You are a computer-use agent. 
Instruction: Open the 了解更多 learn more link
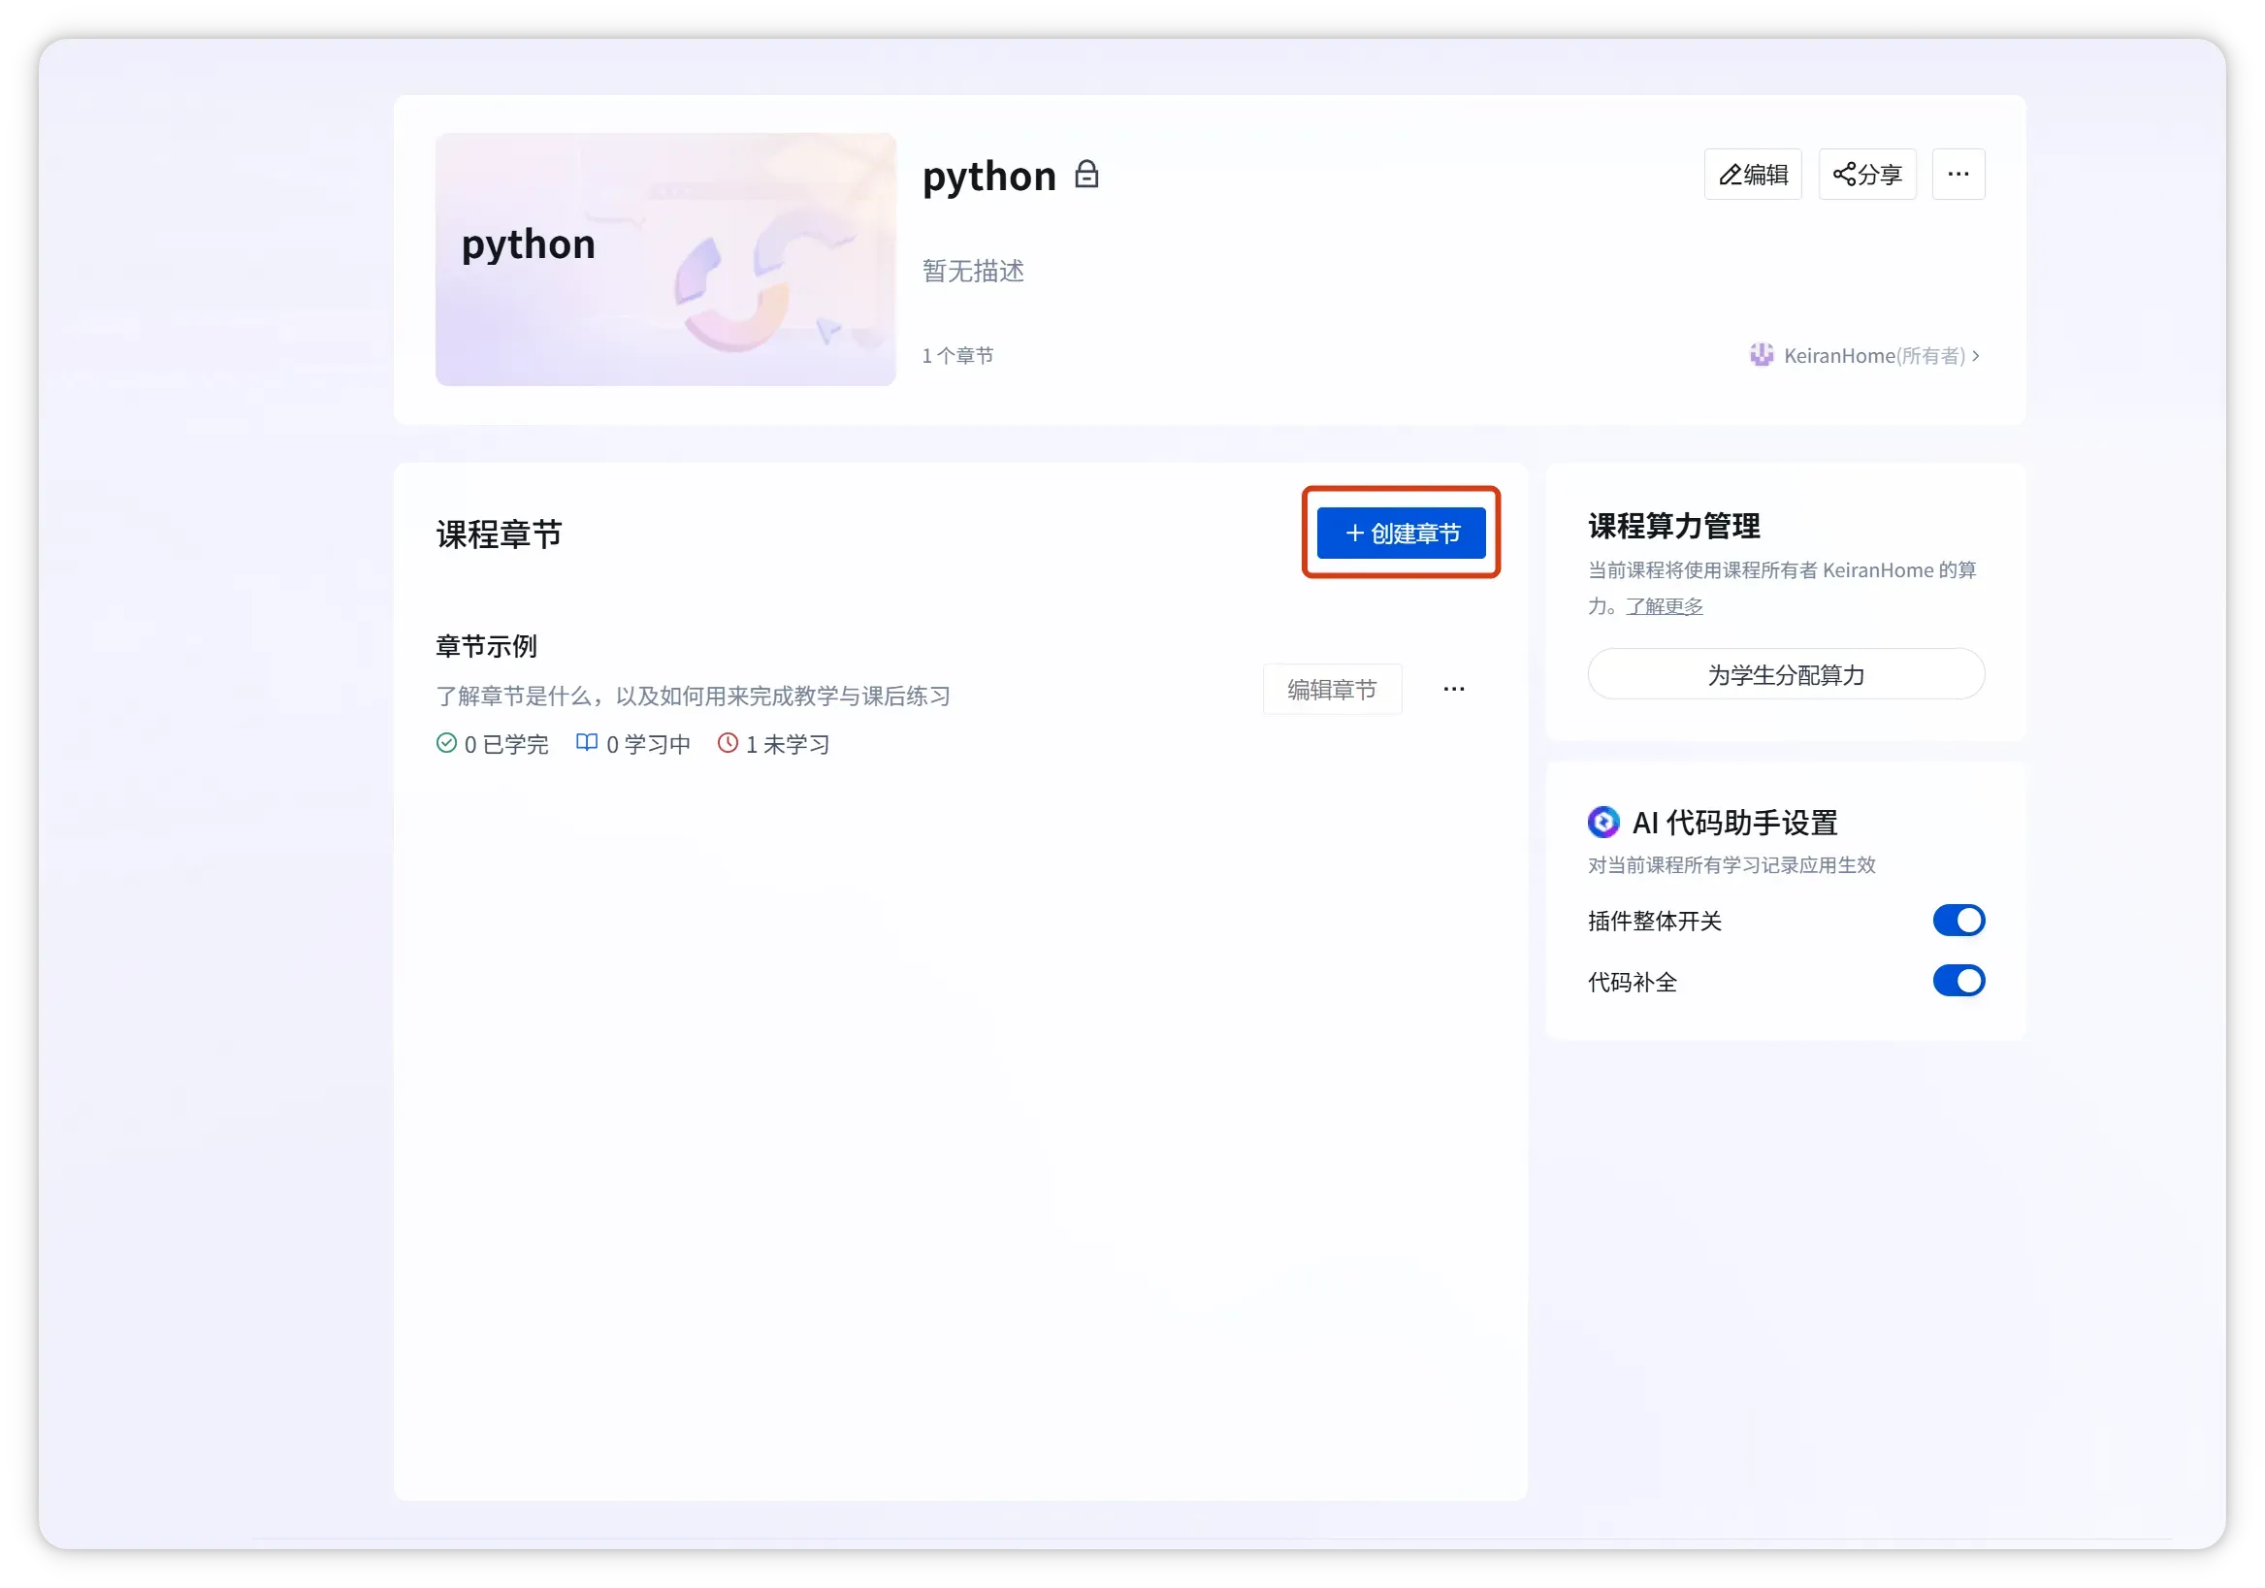click(x=1665, y=606)
